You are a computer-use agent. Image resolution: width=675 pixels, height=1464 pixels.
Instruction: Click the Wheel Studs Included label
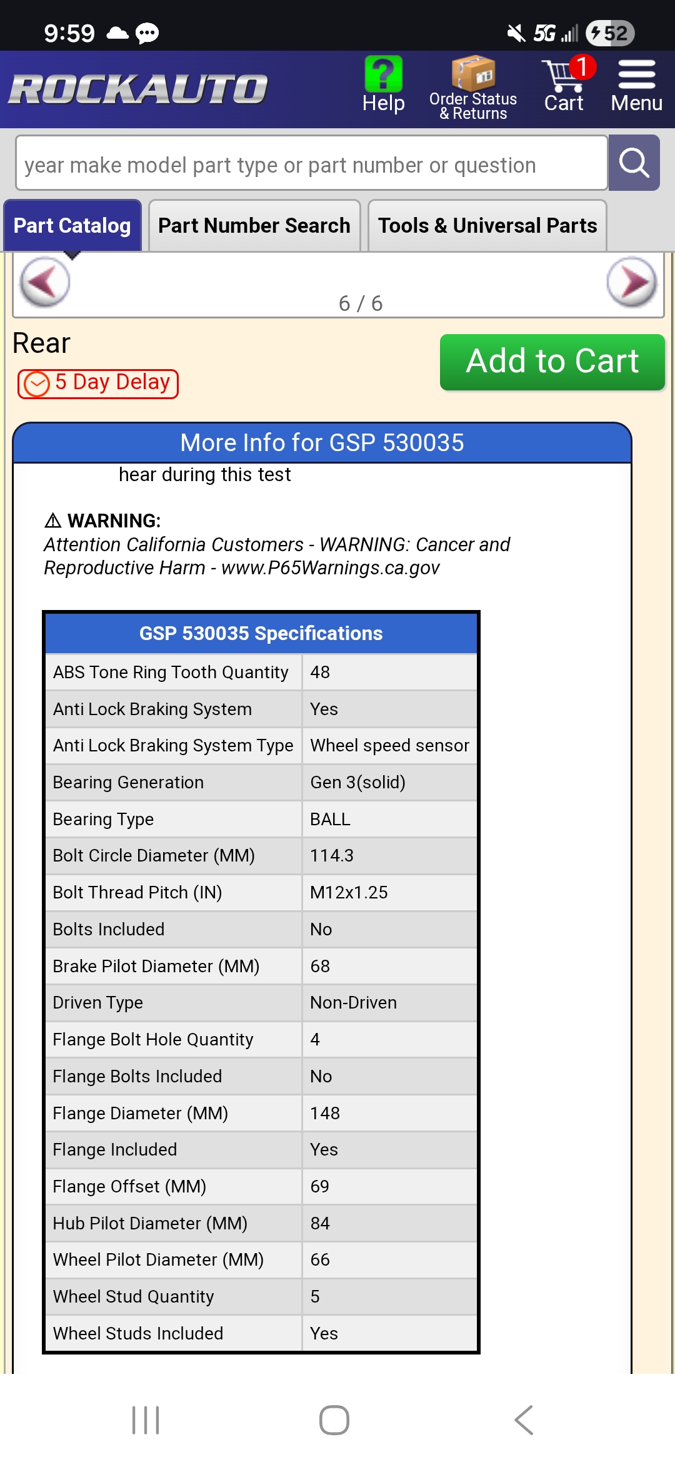[138, 1333]
